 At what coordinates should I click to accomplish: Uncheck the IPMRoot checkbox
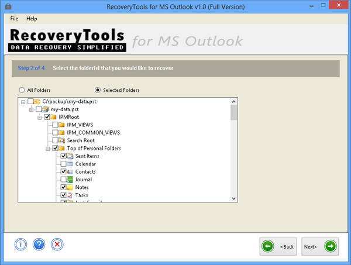pos(47,117)
